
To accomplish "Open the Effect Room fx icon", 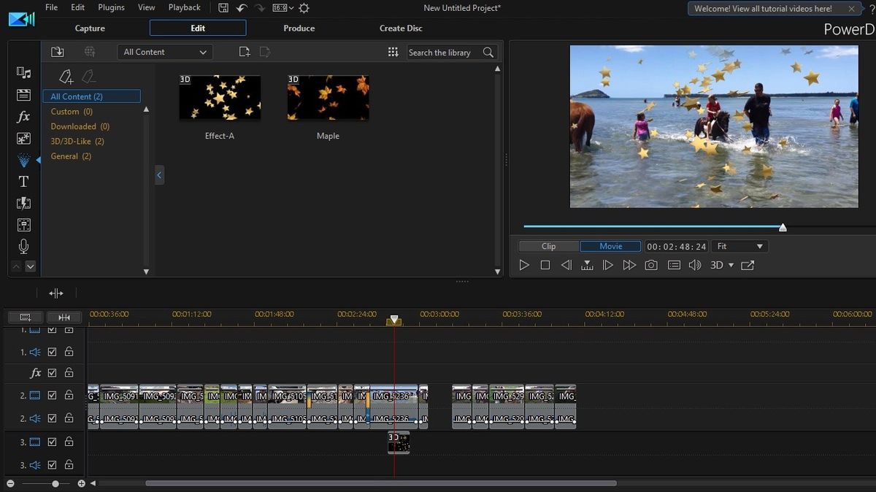I will coord(23,117).
